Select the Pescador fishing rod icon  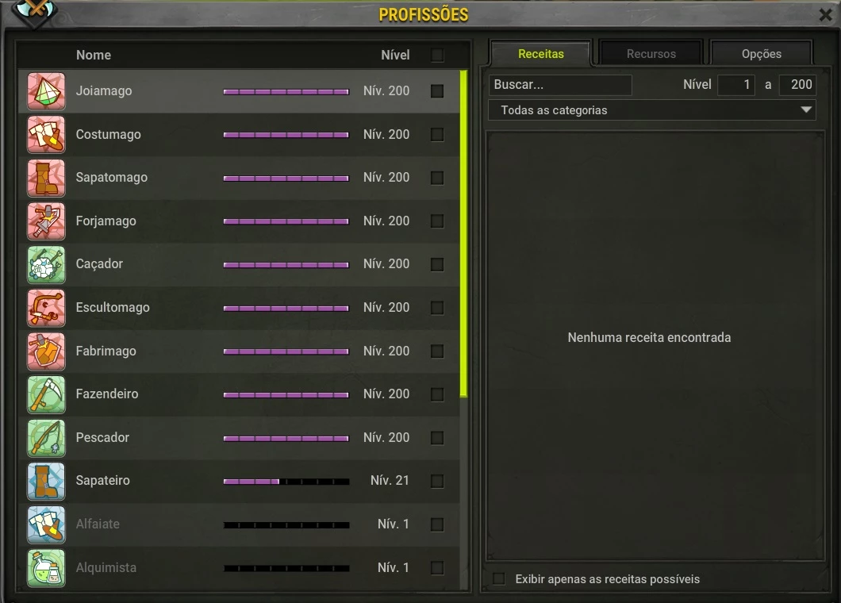tap(46, 438)
